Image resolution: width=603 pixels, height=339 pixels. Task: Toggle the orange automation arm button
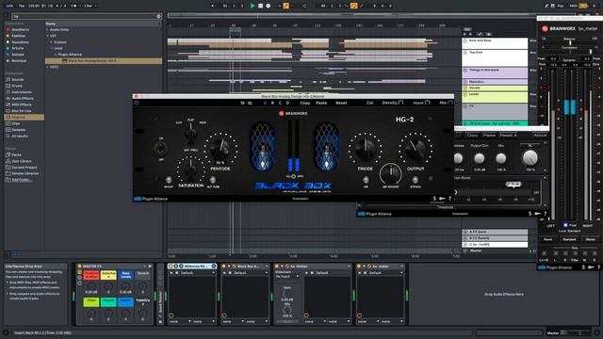pos(285,6)
